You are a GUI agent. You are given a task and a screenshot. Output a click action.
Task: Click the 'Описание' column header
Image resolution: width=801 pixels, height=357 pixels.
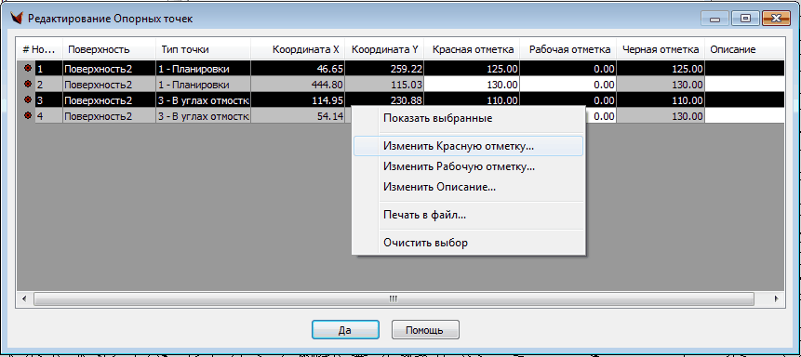[x=744, y=49]
